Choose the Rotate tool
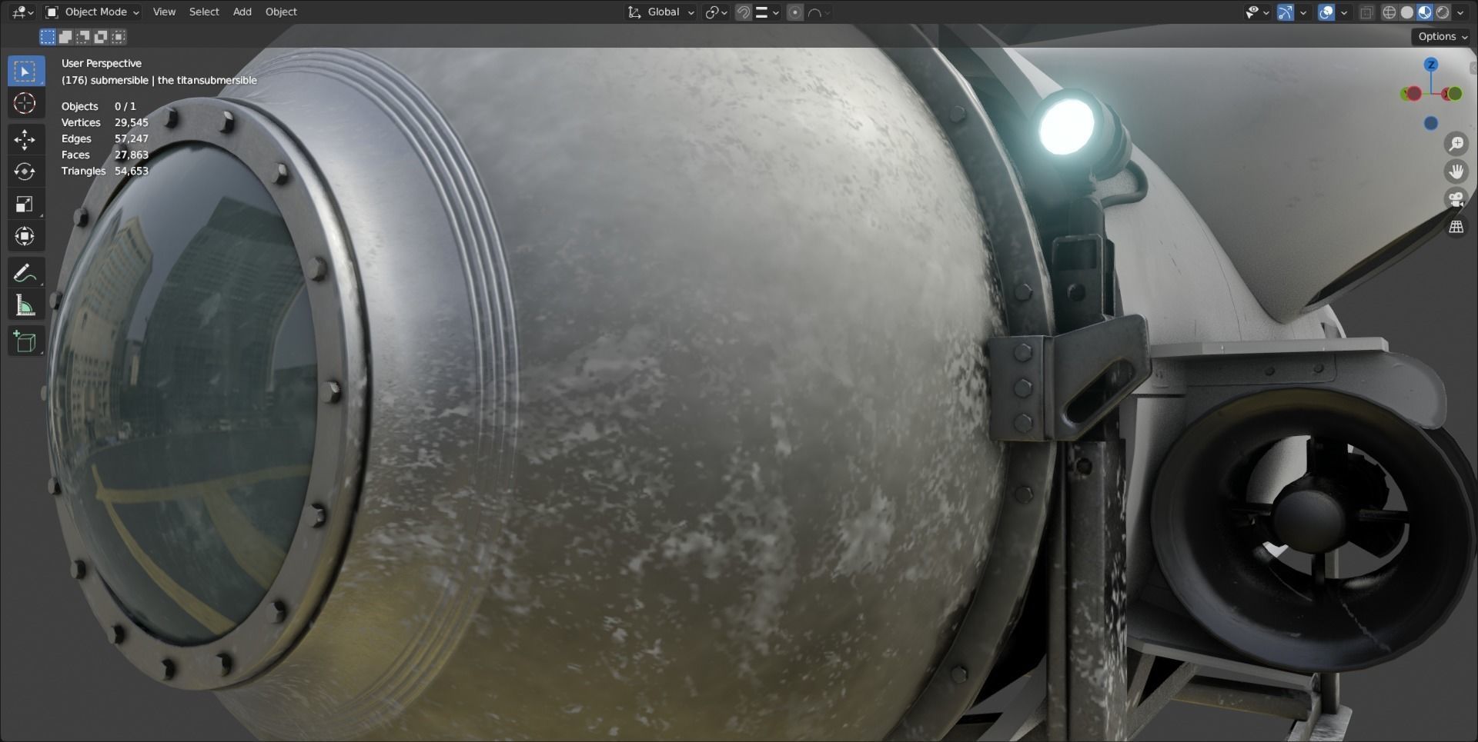Screen dimensions: 1478x742 click(25, 171)
